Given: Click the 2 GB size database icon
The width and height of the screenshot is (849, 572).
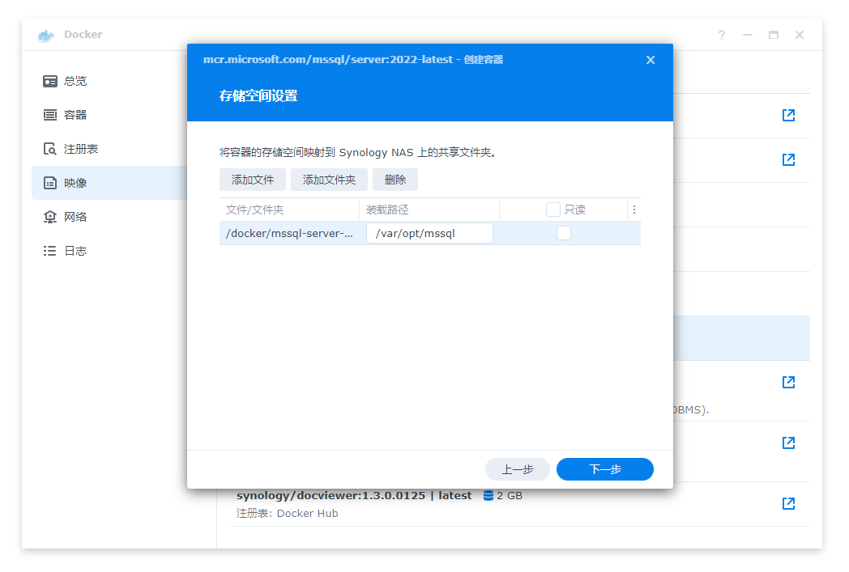Looking at the screenshot, I should pyautogui.click(x=488, y=496).
